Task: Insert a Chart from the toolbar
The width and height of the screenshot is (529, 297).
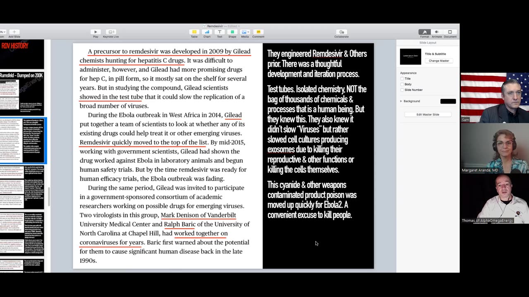Action: 207,32
